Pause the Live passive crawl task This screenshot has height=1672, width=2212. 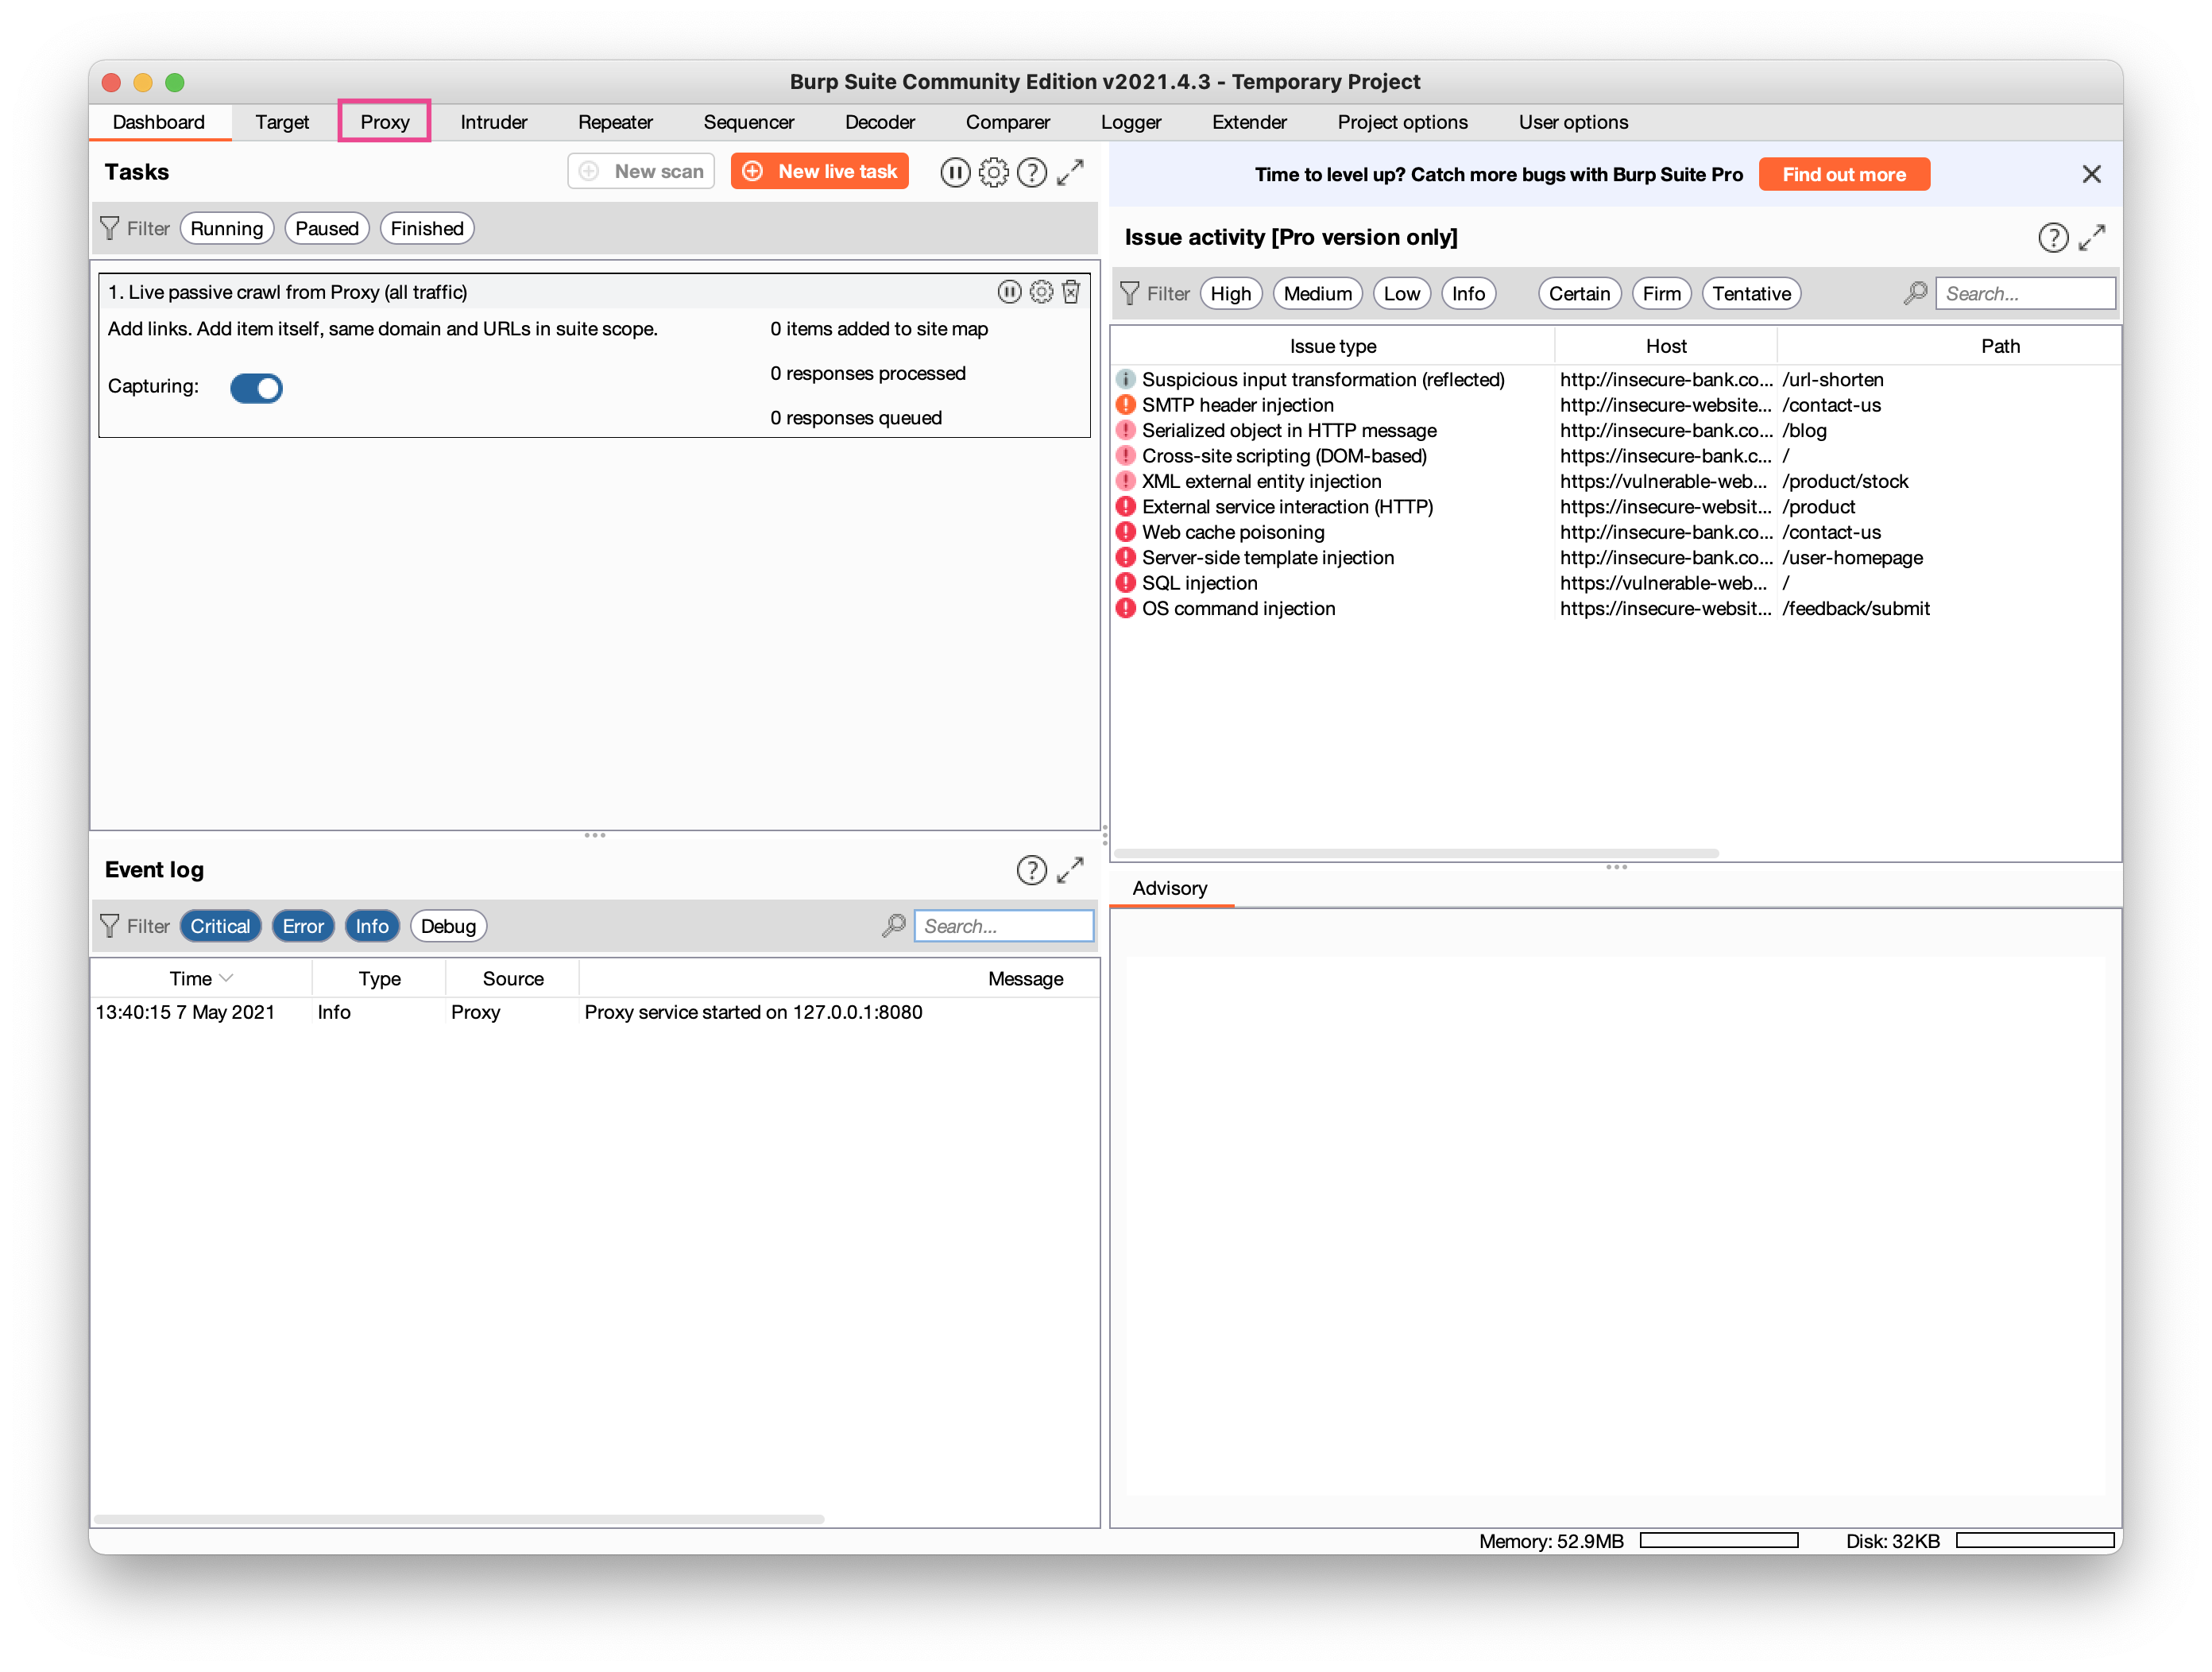1009,292
